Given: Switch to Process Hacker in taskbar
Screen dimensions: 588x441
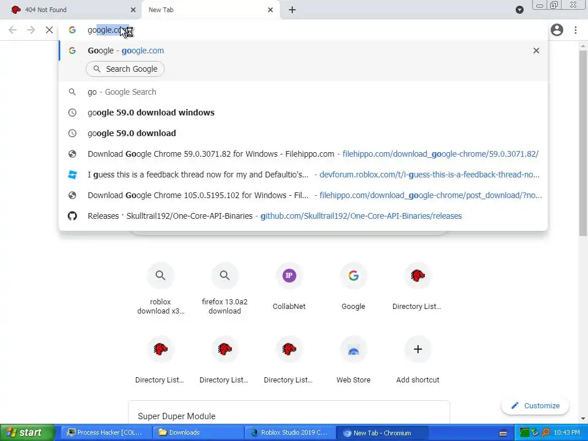Looking at the screenshot, I should (x=106, y=432).
